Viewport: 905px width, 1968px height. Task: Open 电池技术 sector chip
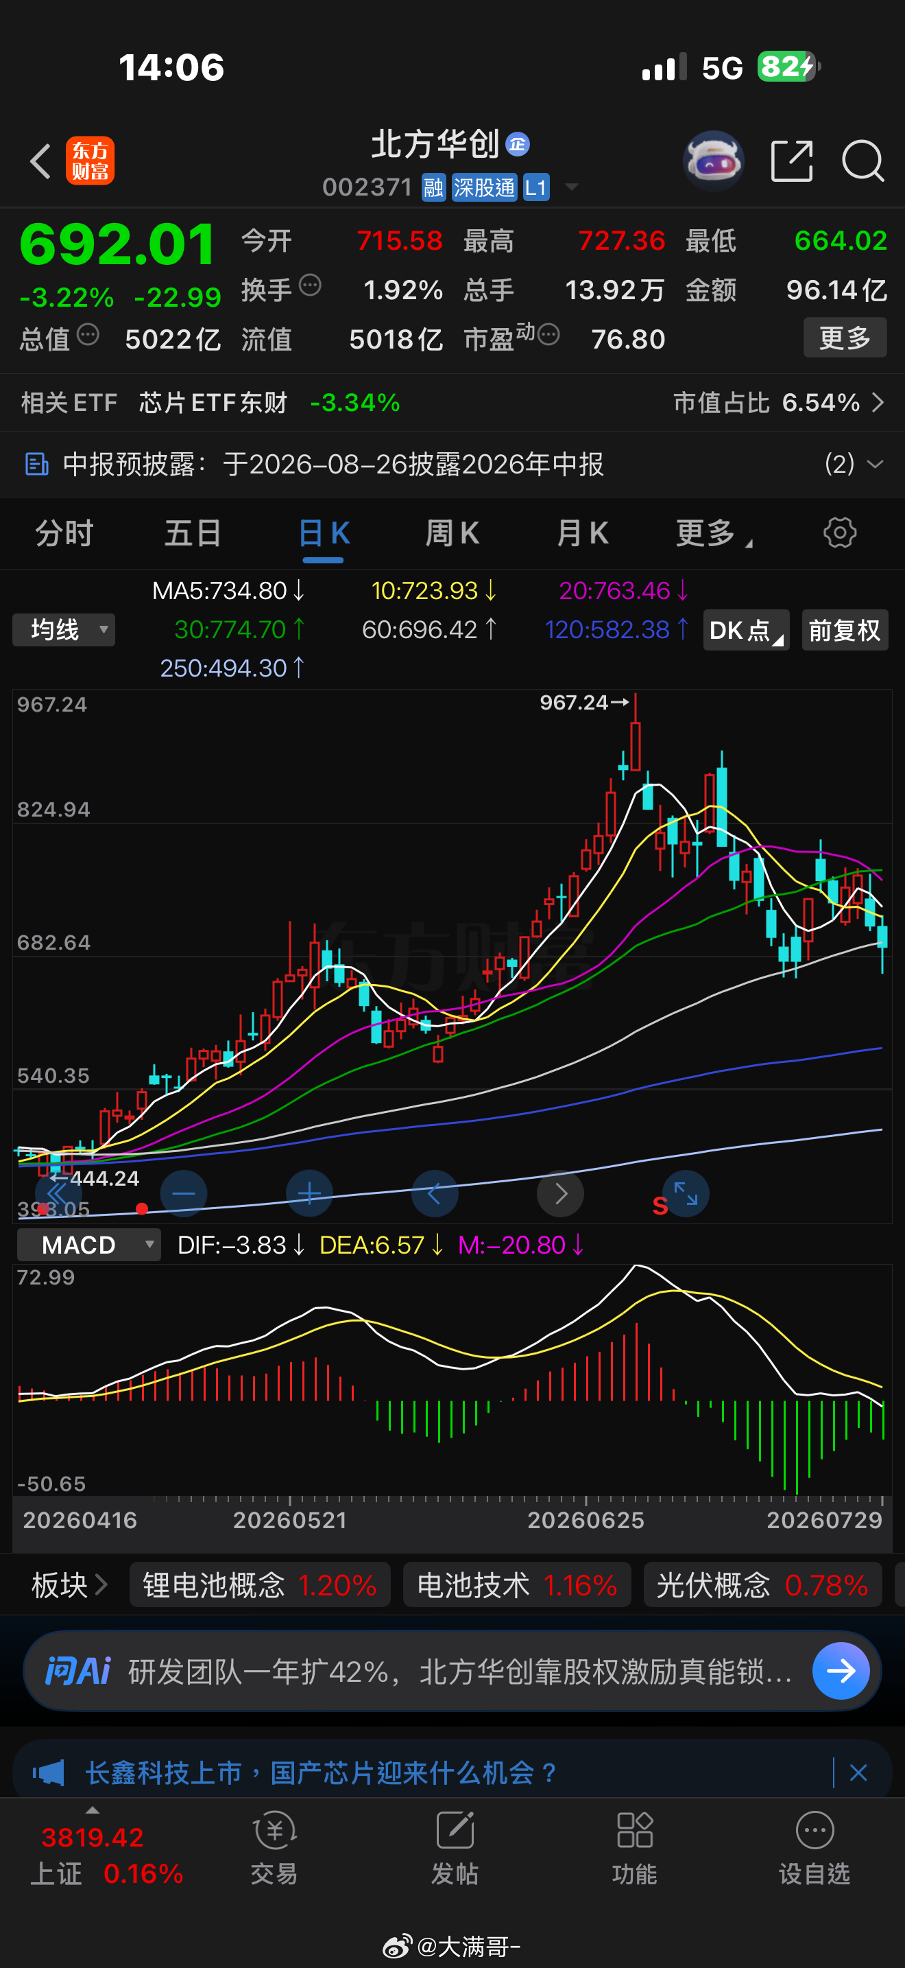[x=516, y=1585]
